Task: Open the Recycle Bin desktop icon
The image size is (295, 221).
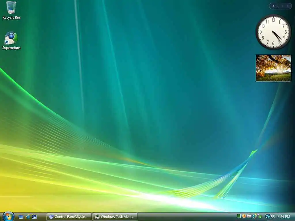Action: (x=11, y=10)
